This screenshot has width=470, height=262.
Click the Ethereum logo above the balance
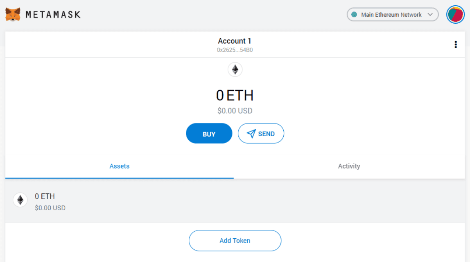235,69
